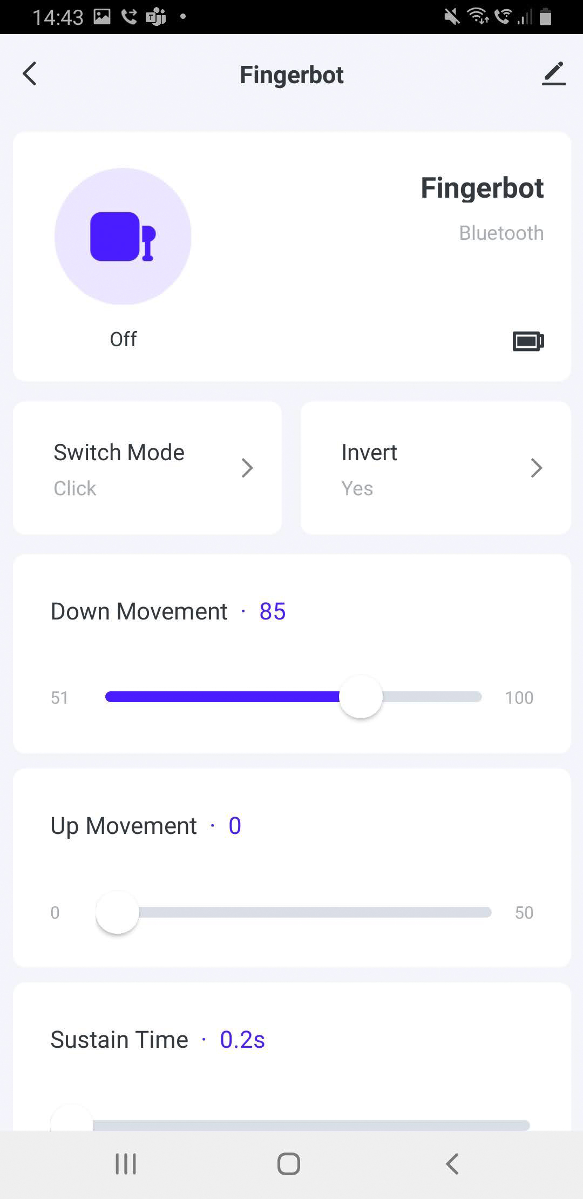Tap the battery level icon
The width and height of the screenshot is (583, 1199).
tap(528, 341)
